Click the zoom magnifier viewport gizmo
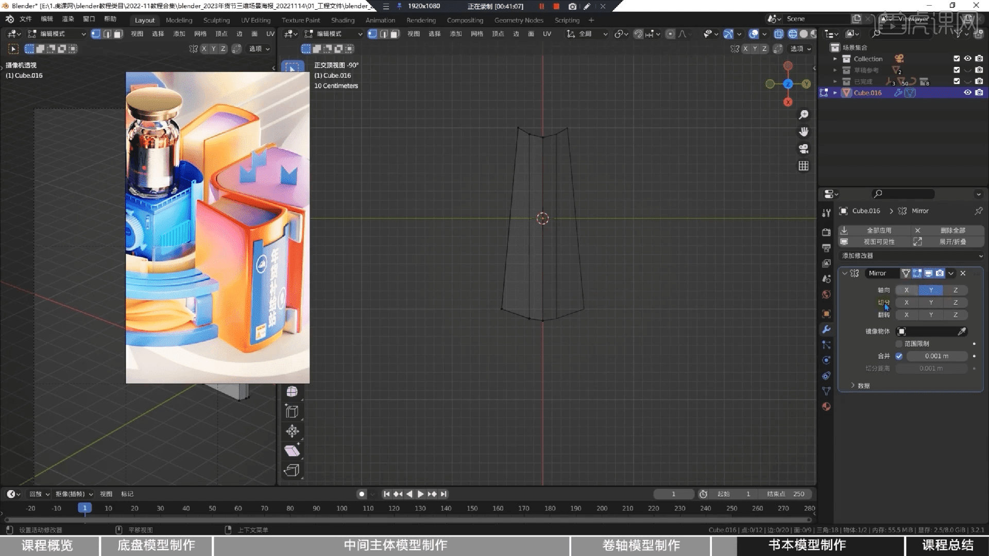989x556 pixels. [803, 115]
